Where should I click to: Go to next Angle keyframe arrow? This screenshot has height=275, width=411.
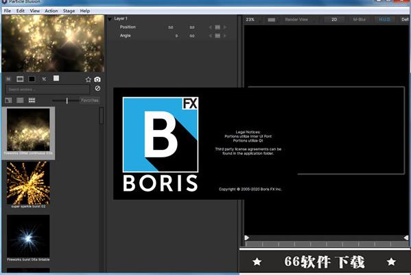[x=225, y=36]
